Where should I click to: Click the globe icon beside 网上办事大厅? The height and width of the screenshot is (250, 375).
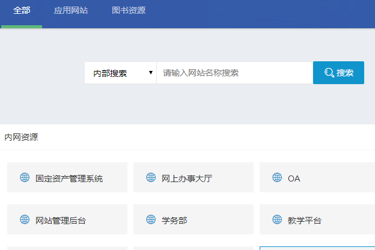(151, 177)
